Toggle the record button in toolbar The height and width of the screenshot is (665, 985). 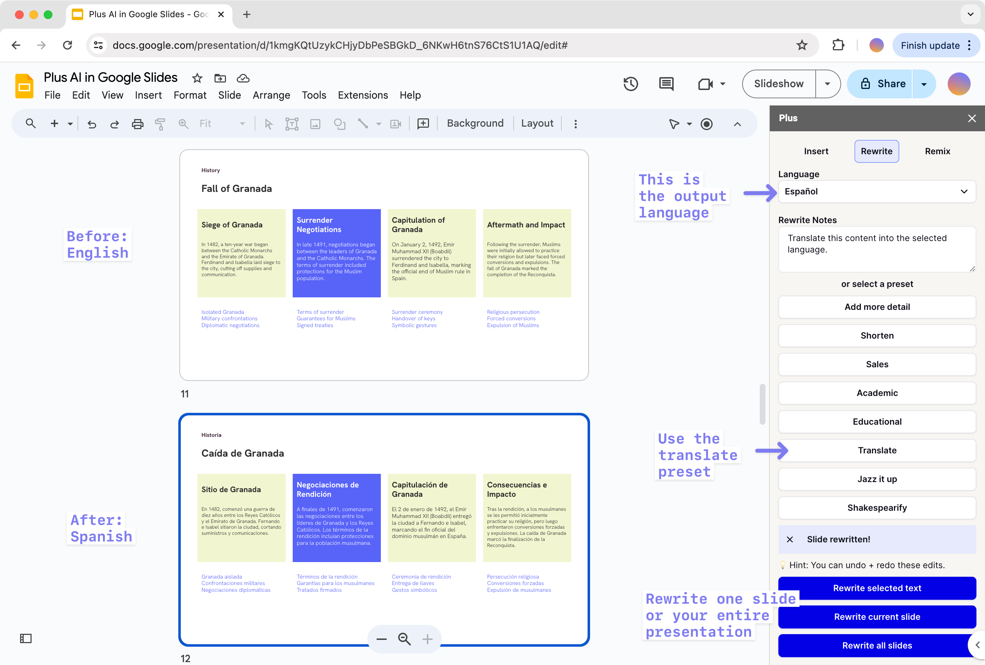(707, 124)
